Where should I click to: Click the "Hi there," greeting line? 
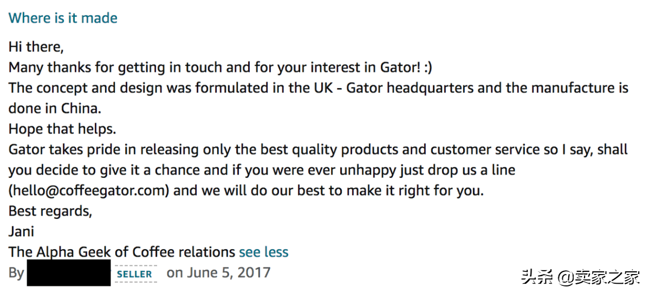pos(36,47)
